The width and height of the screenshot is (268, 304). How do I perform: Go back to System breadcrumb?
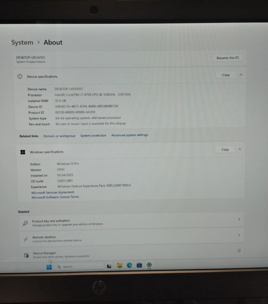tap(22, 42)
